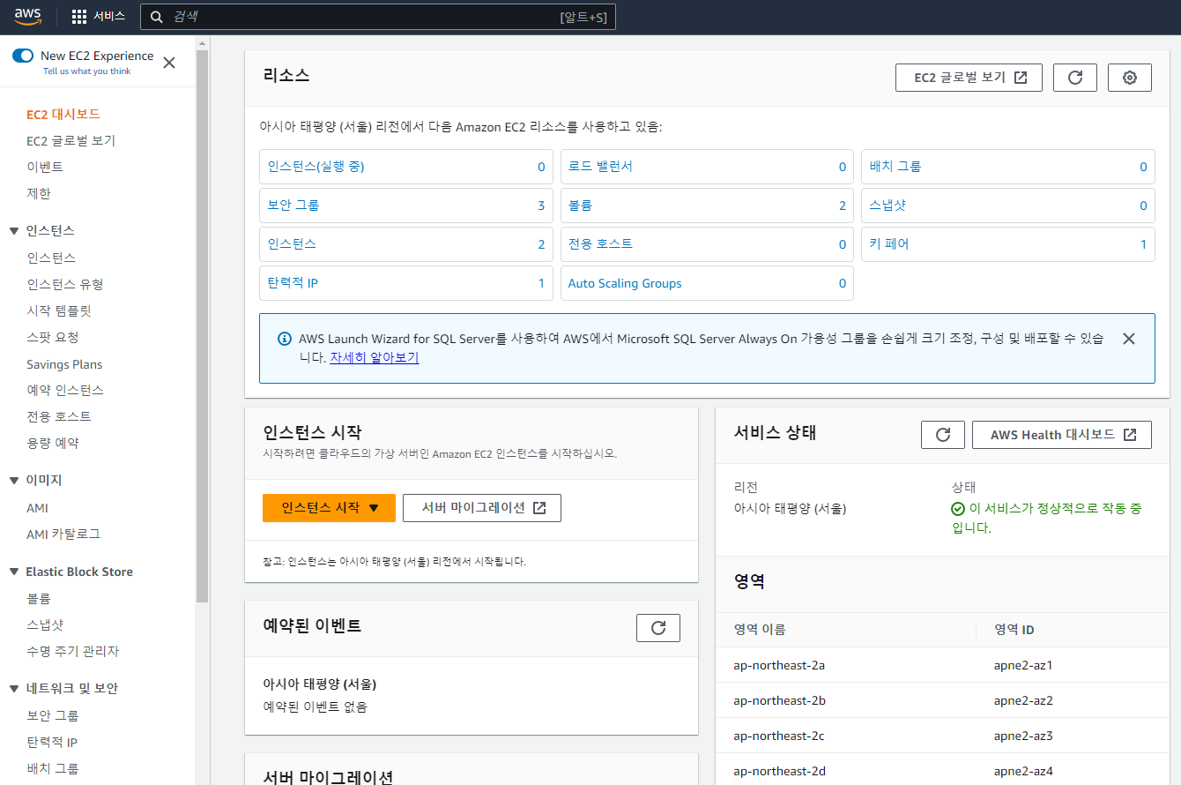The width and height of the screenshot is (1181, 785).
Task: Toggle the New EC2 Experience switch
Action: [x=23, y=56]
